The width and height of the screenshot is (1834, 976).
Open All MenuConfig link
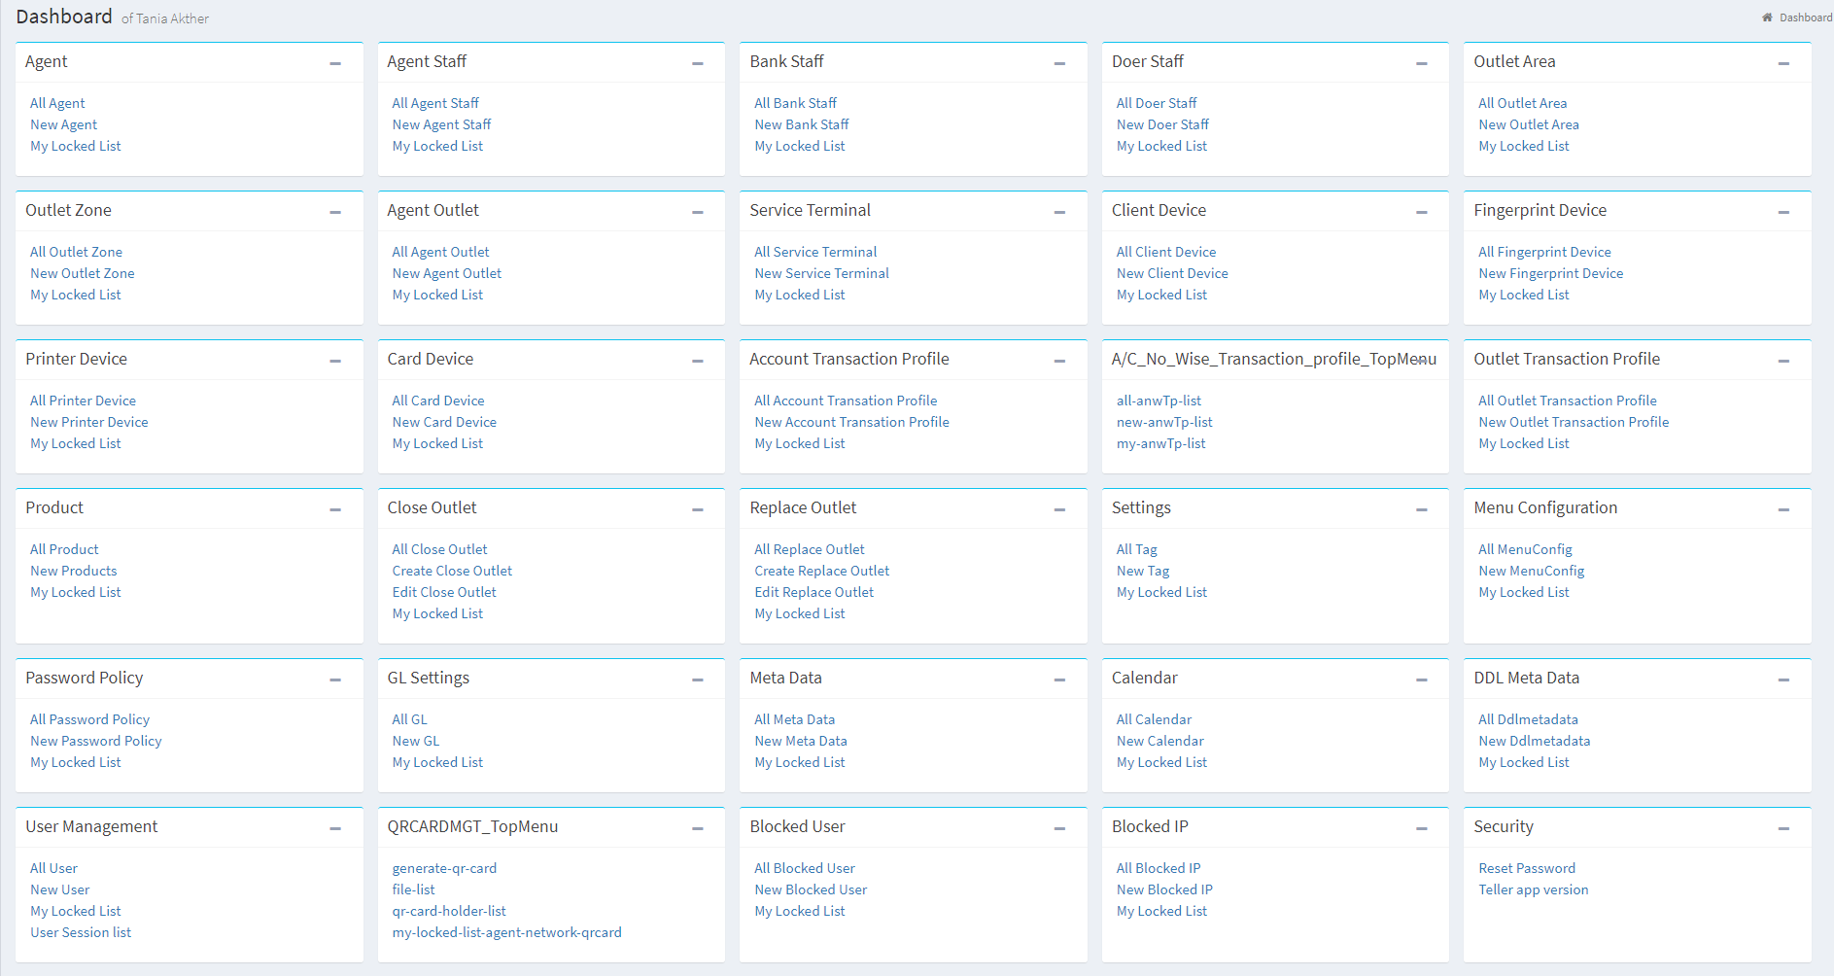pos(1525,549)
